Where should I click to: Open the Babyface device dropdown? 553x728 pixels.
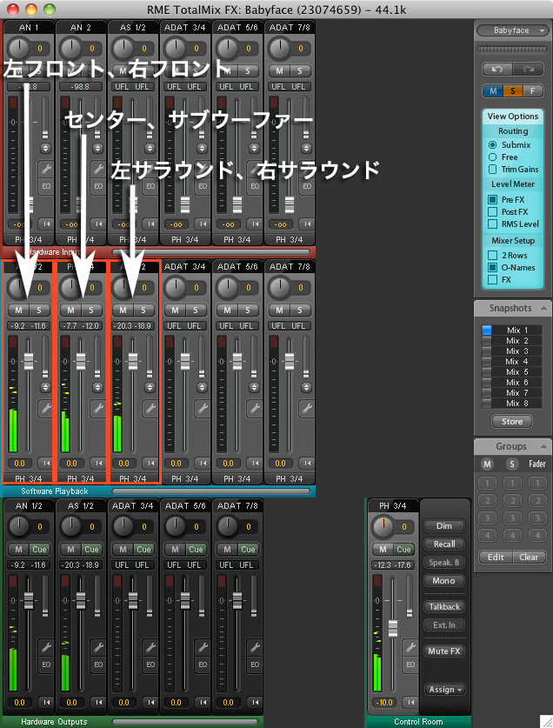(x=512, y=30)
